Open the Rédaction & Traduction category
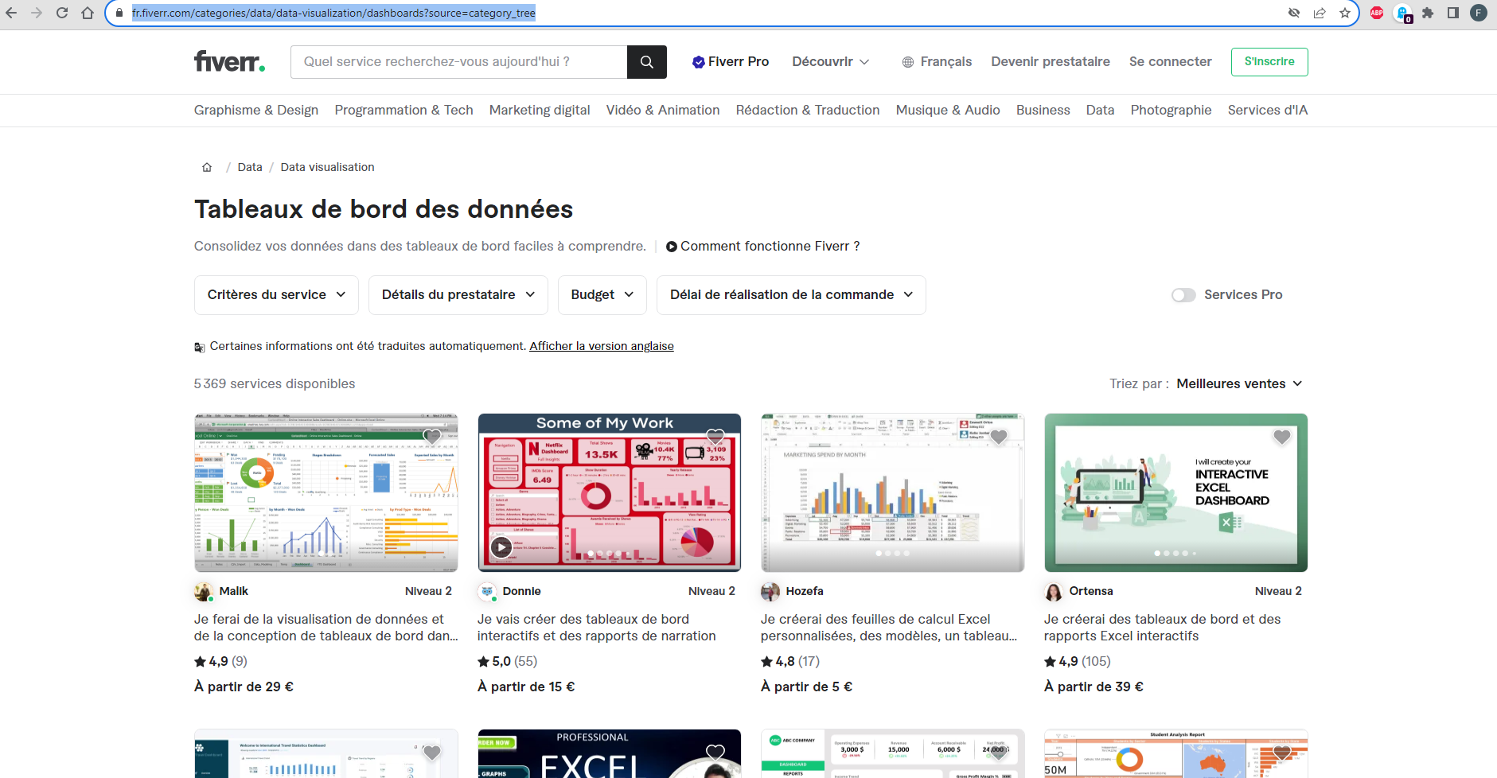This screenshot has width=1497, height=778. pos(808,110)
